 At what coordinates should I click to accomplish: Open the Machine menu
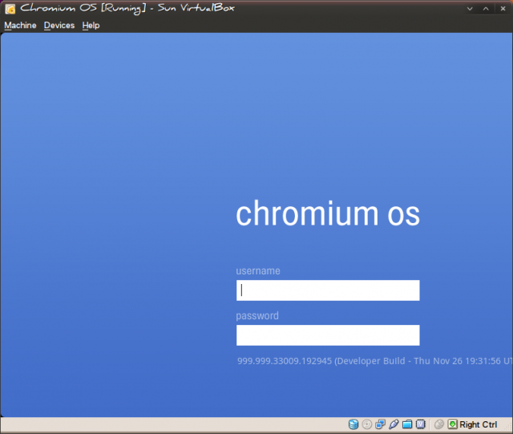tap(20, 25)
